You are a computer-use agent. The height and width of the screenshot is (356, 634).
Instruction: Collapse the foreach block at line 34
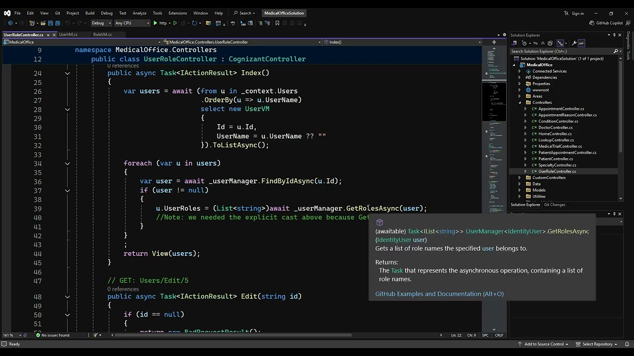click(x=67, y=163)
